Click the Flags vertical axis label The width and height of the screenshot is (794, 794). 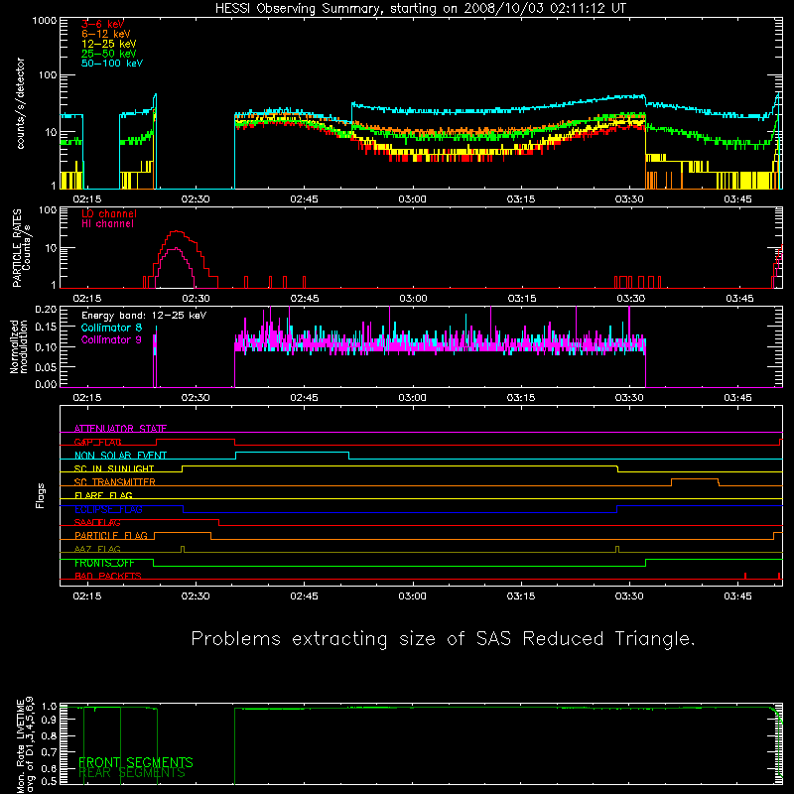click(41, 495)
